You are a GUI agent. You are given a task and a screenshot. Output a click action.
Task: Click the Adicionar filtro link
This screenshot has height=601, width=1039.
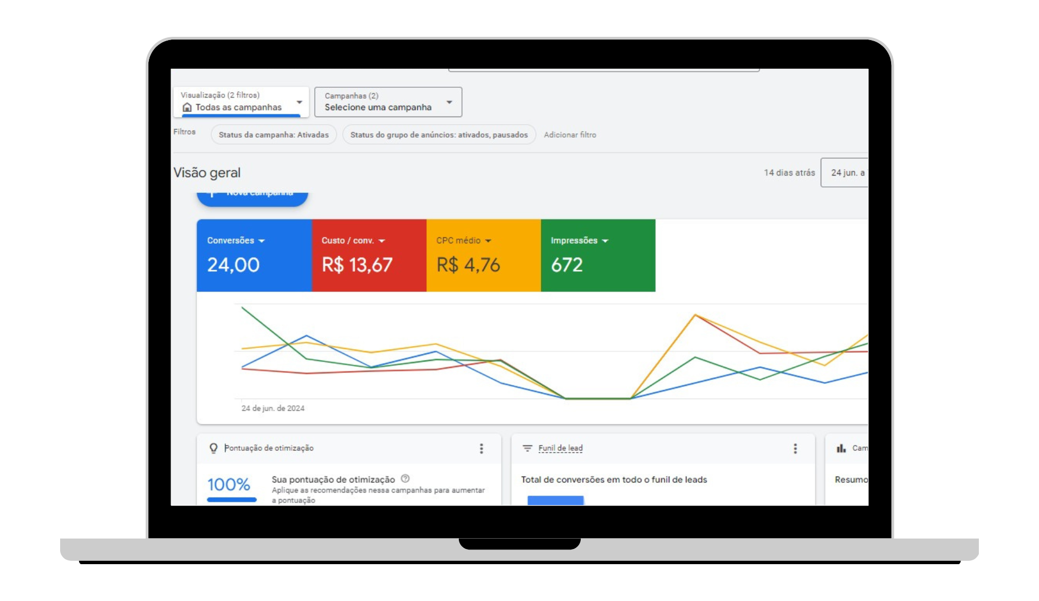569,135
